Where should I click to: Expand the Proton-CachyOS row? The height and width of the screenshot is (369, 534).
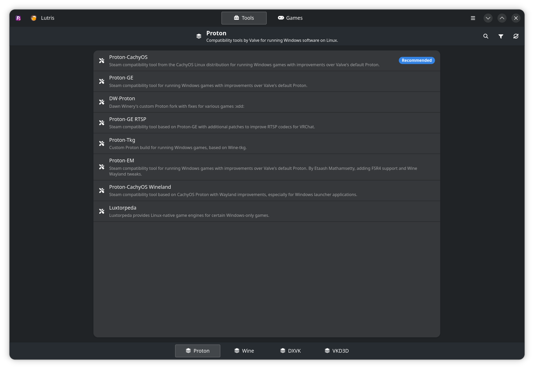coord(267,61)
